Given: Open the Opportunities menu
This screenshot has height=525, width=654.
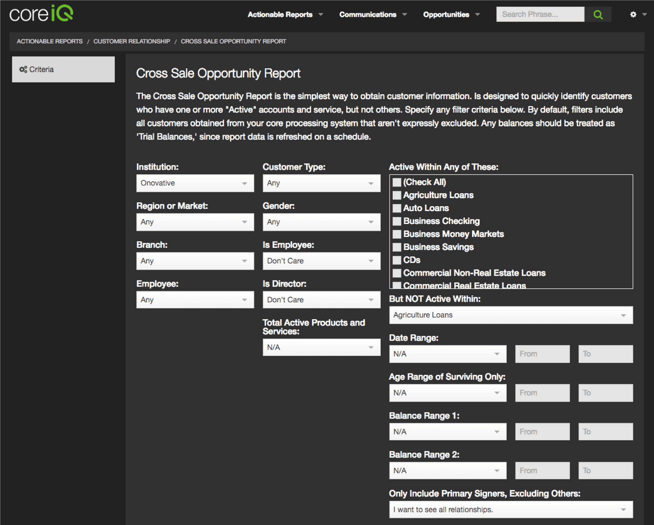Looking at the screenshot, I should [x=451, y=14].
